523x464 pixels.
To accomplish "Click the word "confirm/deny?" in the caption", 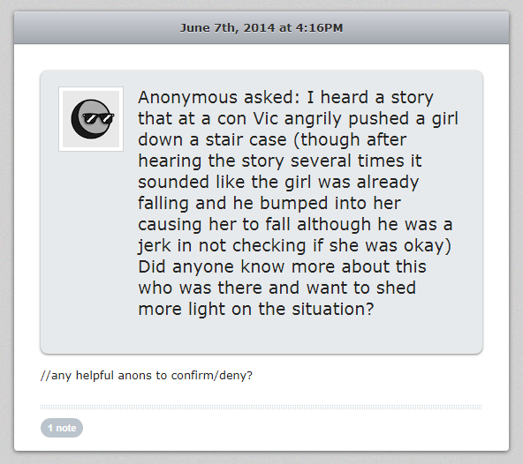I will coord(212,376).
